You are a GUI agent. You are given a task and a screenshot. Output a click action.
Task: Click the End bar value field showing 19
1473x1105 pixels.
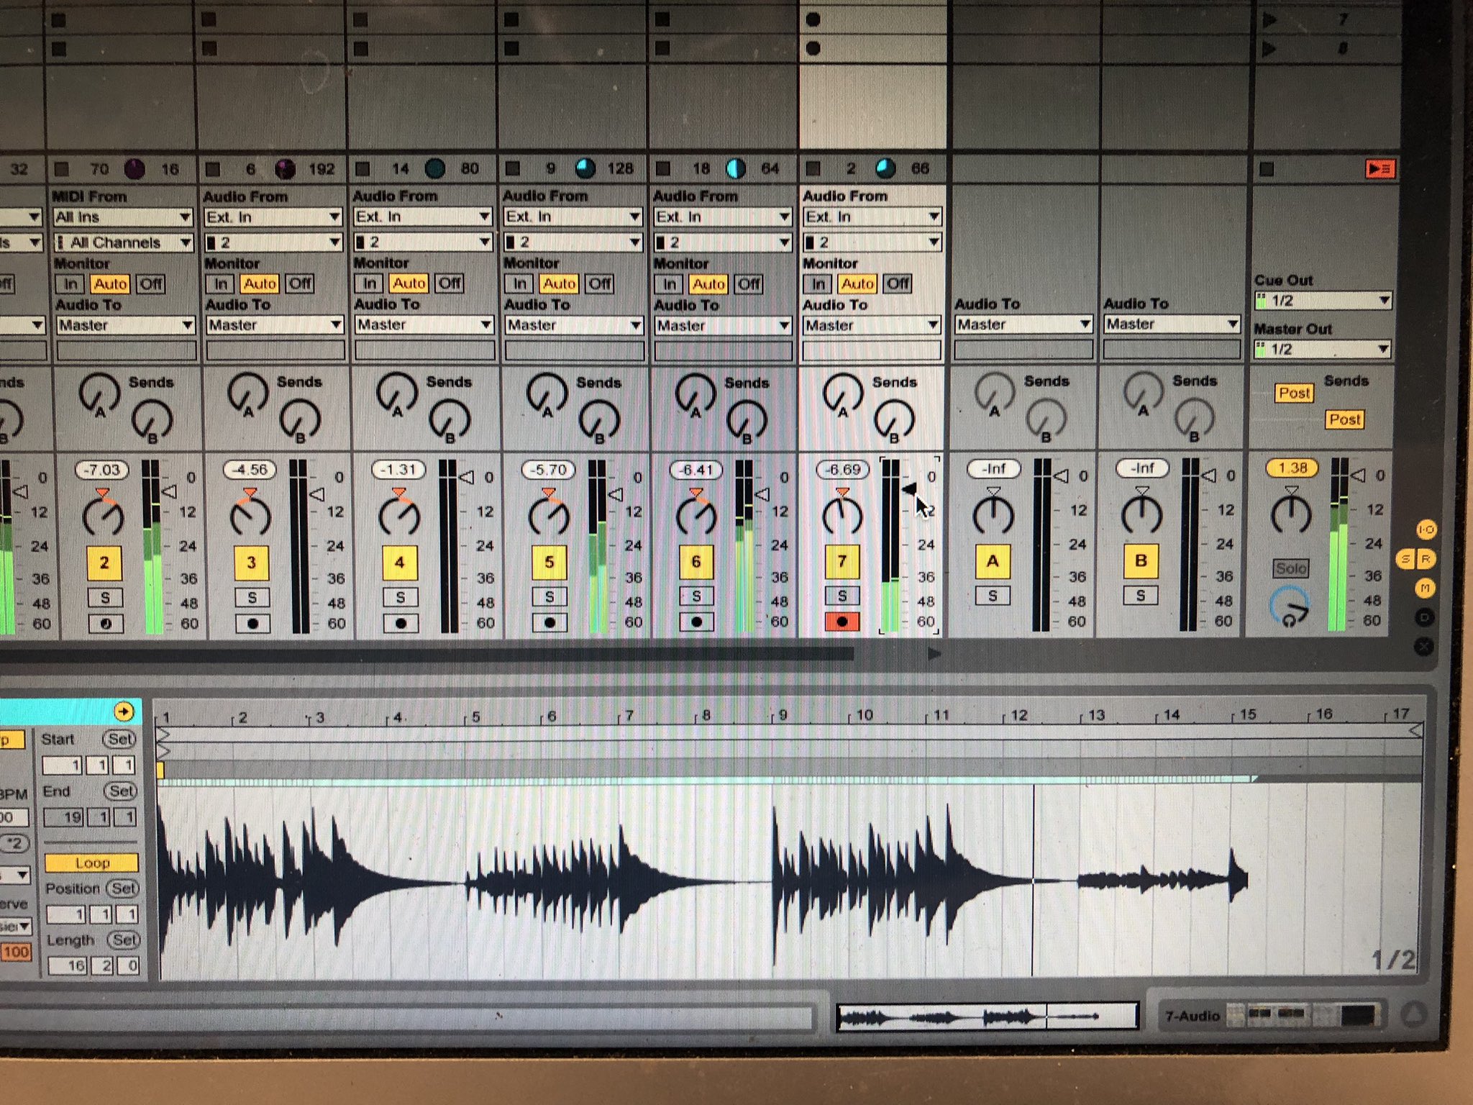pos(65,817)
